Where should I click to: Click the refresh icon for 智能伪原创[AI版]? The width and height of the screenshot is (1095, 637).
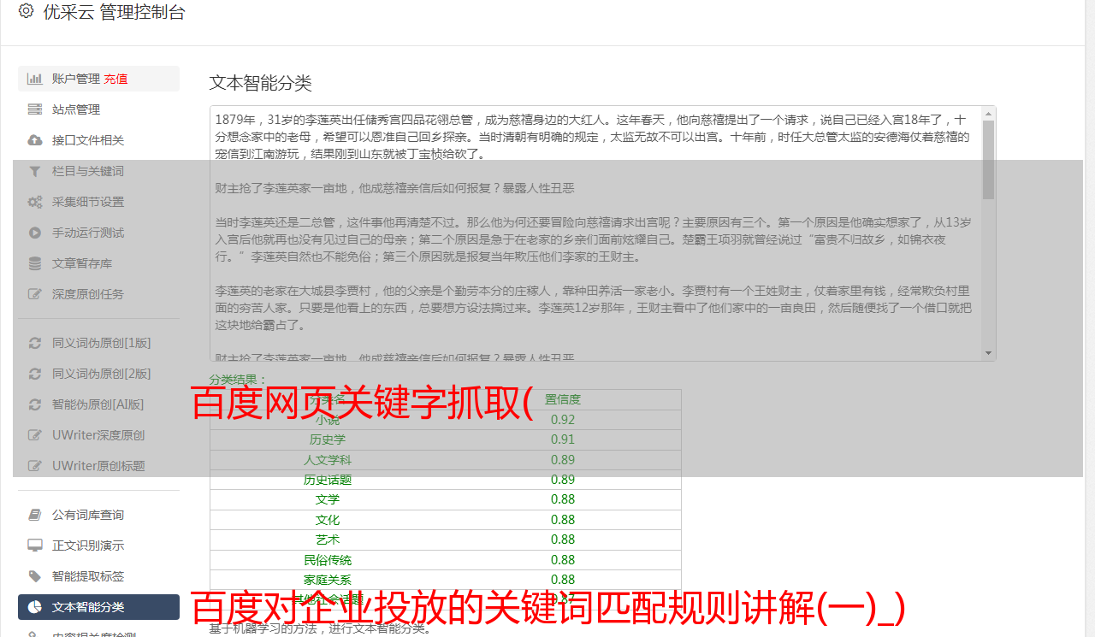(x=35, y=404)
